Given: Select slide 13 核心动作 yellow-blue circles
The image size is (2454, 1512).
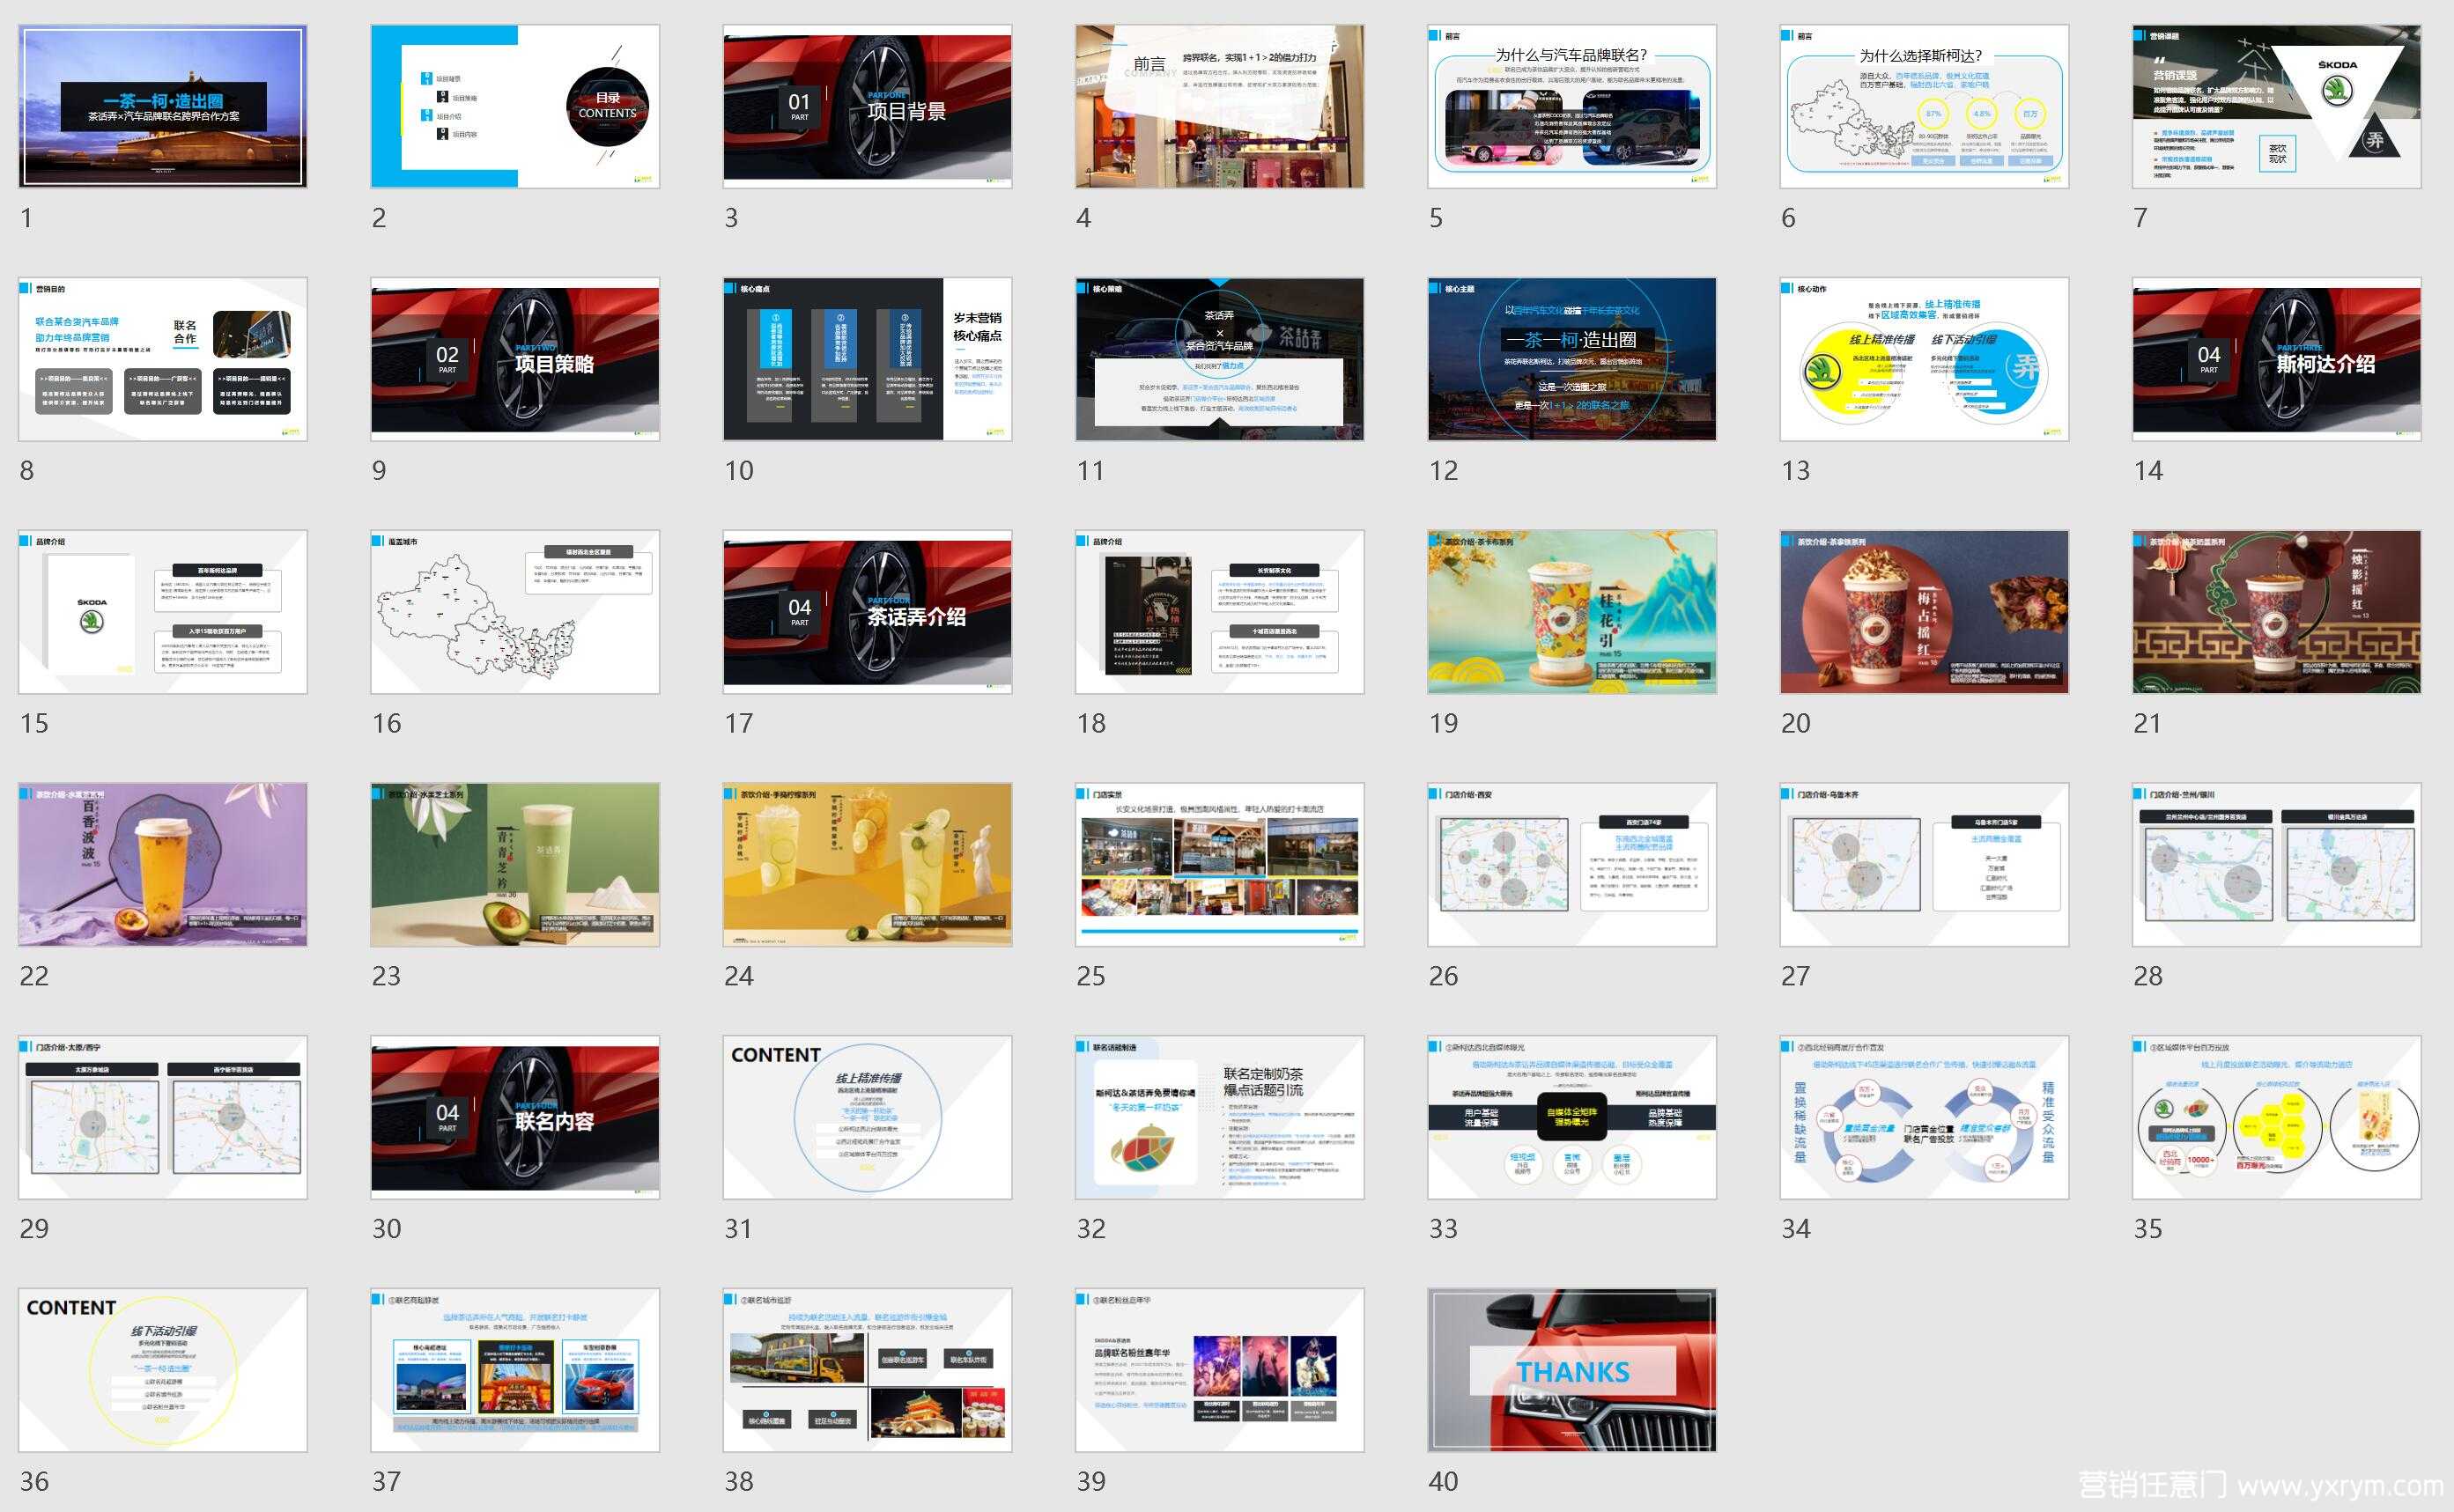Looking at the screenshot, I should [x=1924, y=359].
